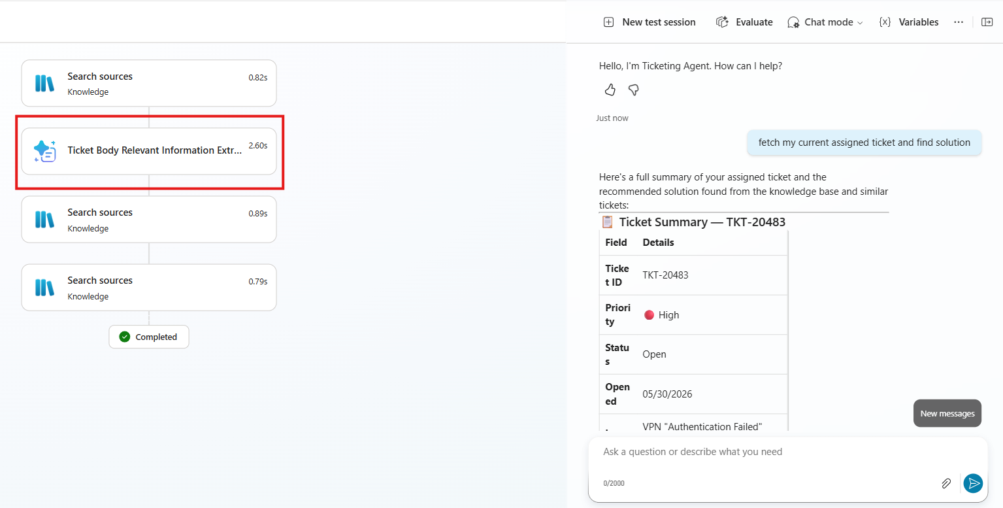Click the Field column header
Image resolution: width=1003 pixels, height=508 pixels.
click(x=616, y=243)
